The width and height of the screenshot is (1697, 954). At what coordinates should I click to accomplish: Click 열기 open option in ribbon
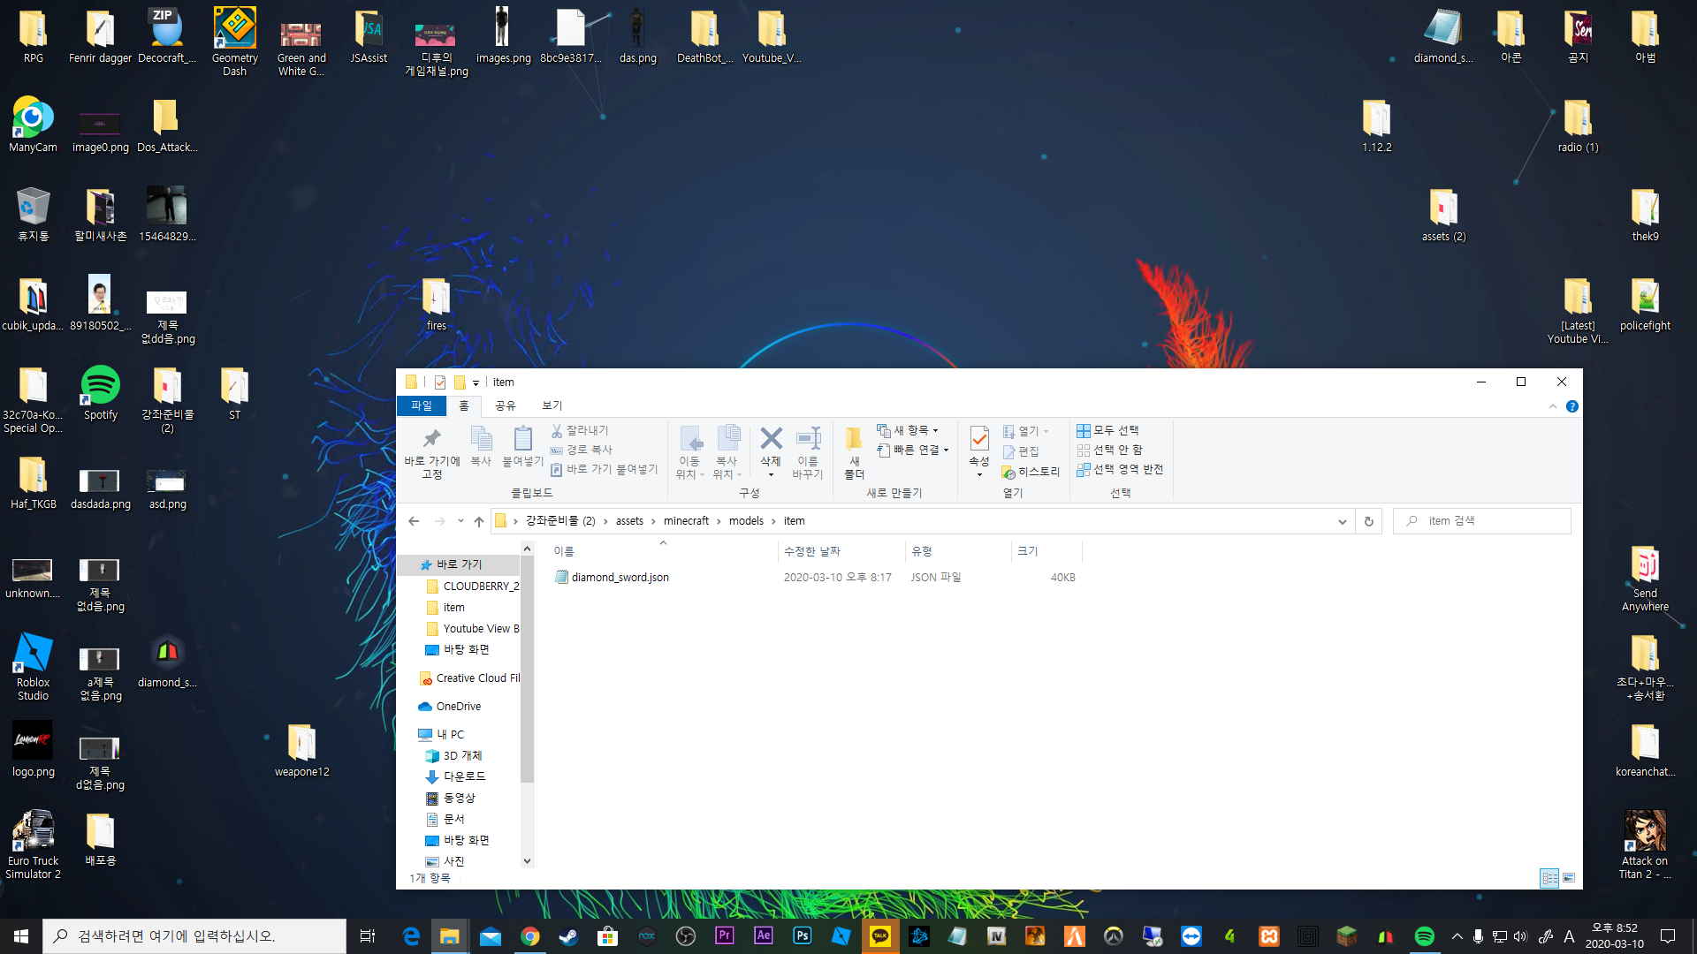tap(1025, 431)
